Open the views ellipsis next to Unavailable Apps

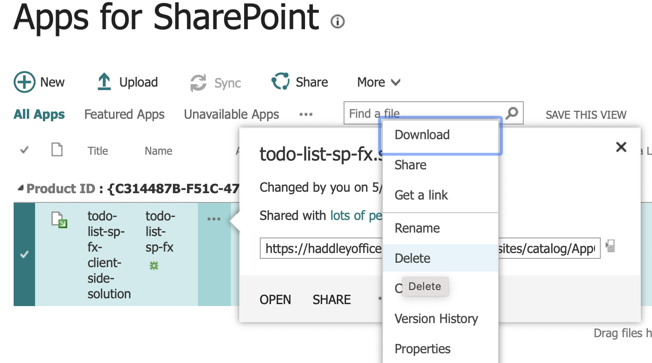[306, 115]
